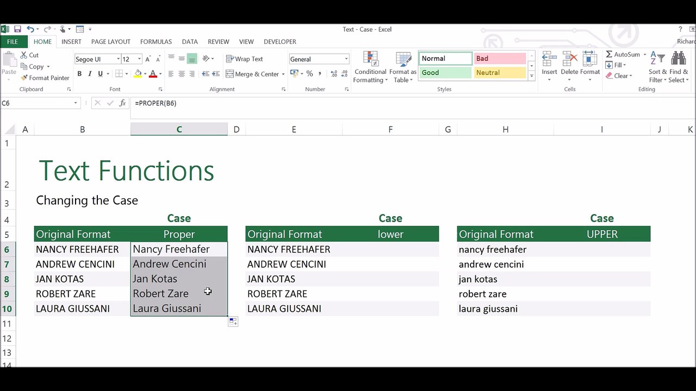
Task: Click the Insert Function fx icon
Action: tap(123, 103)
